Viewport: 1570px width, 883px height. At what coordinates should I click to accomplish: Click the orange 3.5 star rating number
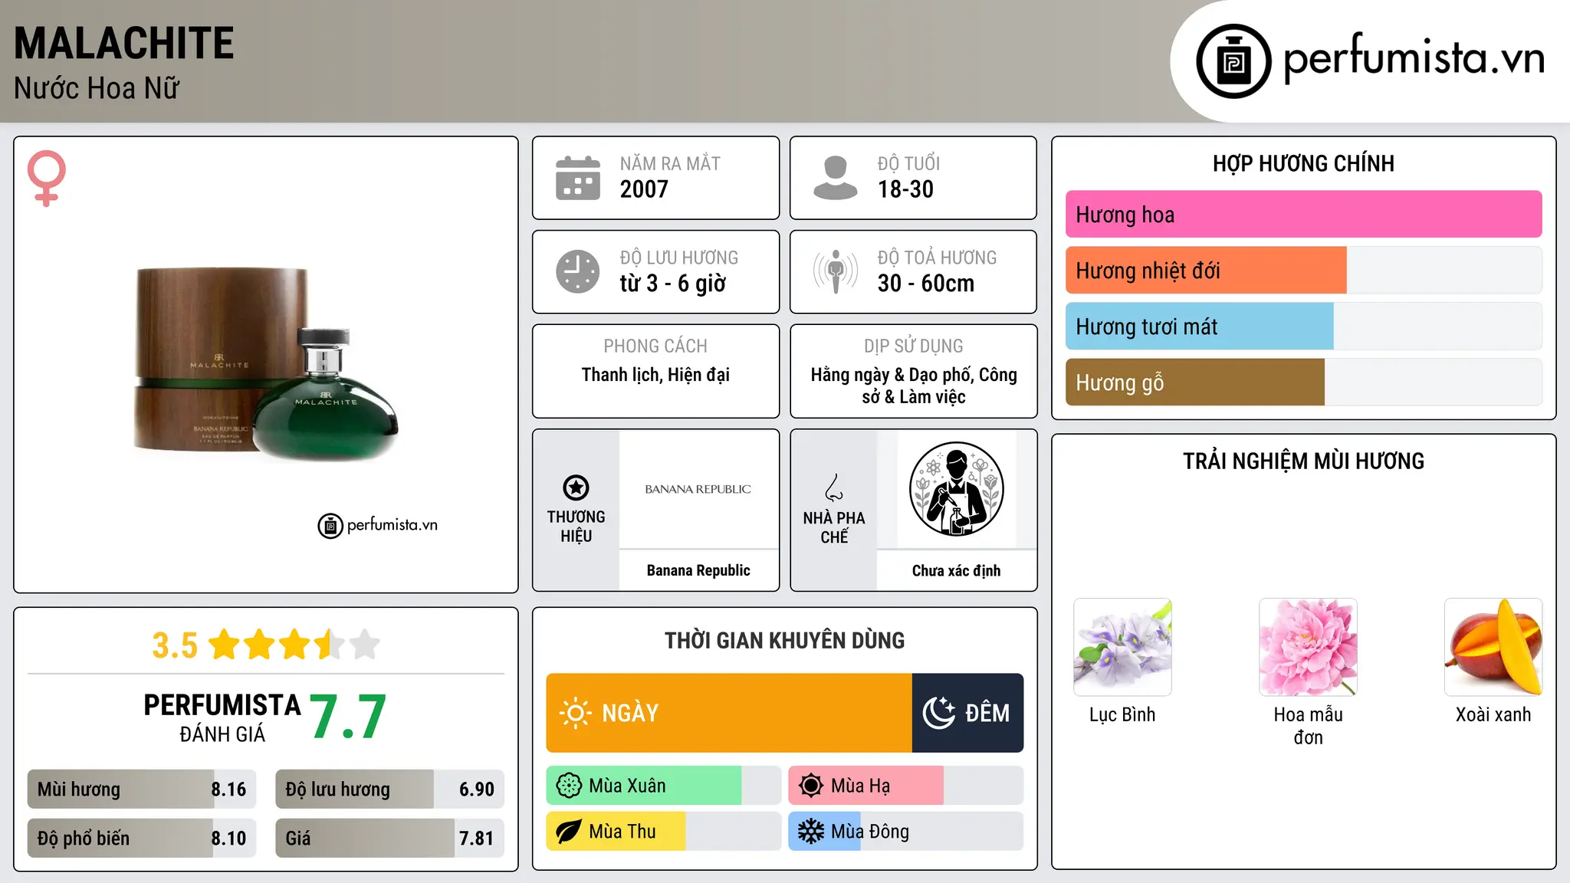coord(175,645)
